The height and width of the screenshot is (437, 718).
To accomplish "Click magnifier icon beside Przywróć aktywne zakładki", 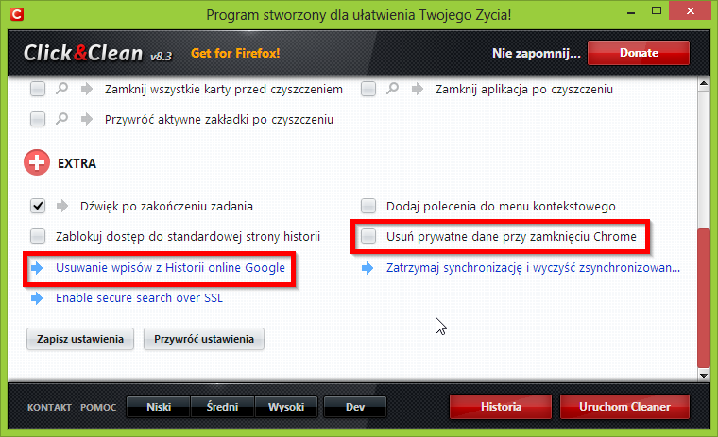I will tap(61, 119).
